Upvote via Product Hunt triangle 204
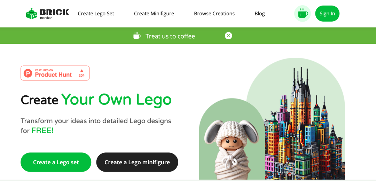 tap(81, 73)
